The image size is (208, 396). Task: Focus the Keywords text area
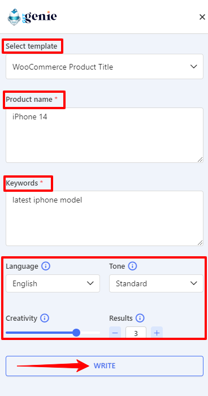105,218
